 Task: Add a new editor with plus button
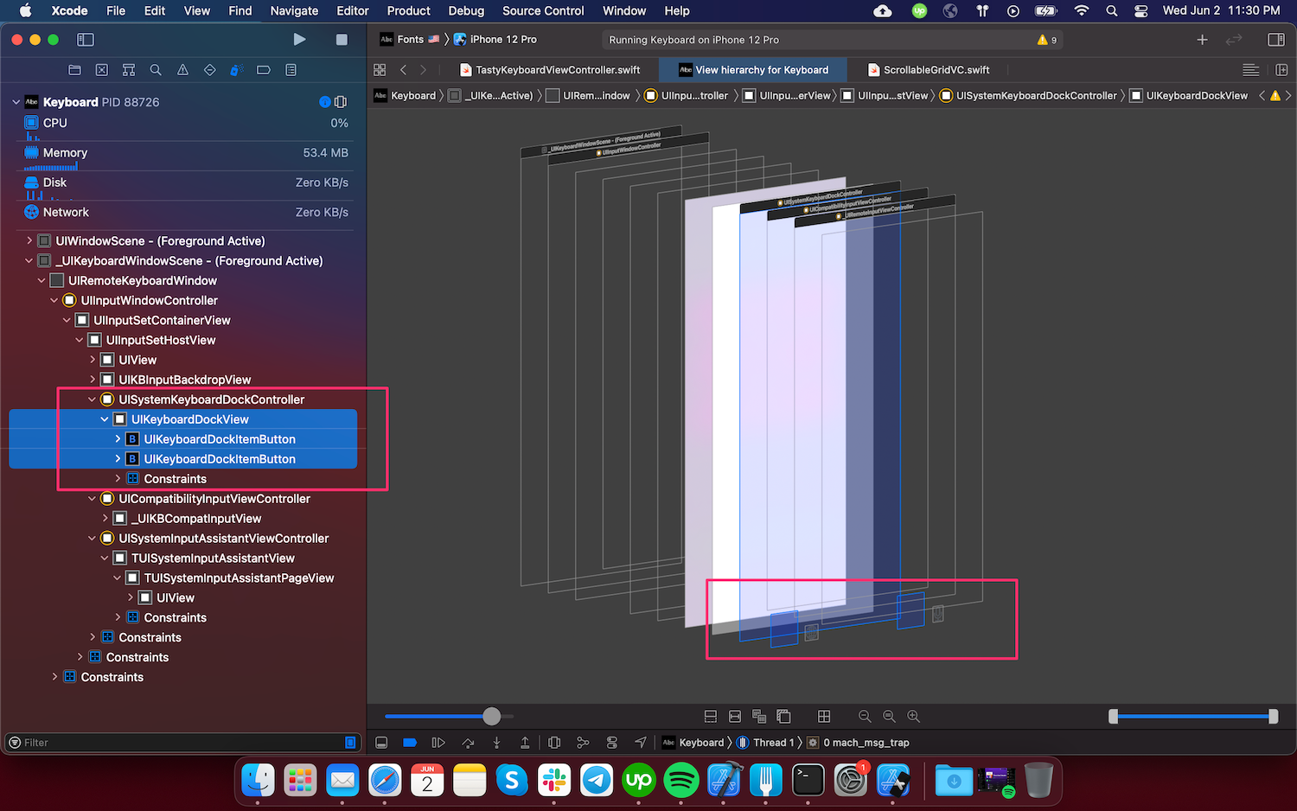click(x=1202, y=40)
